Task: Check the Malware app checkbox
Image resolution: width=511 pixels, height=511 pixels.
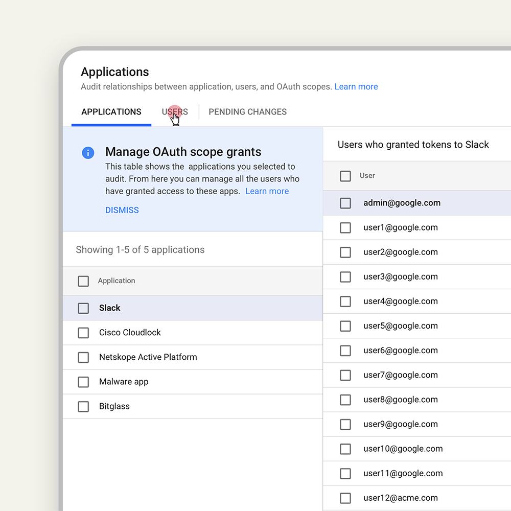Action: tap(83, 382)
